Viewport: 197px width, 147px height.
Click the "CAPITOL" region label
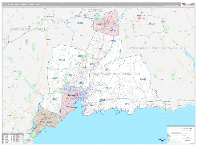coord(95,11)
